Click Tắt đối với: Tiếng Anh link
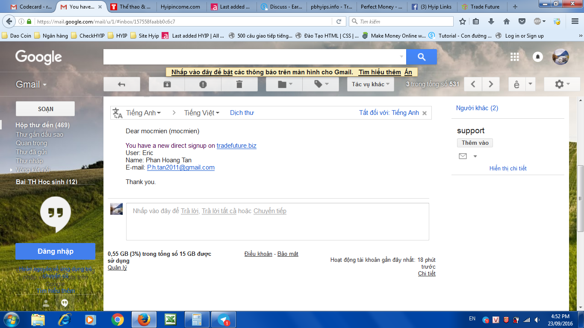Viewport: 584px width, 328px height. (389, 113)
